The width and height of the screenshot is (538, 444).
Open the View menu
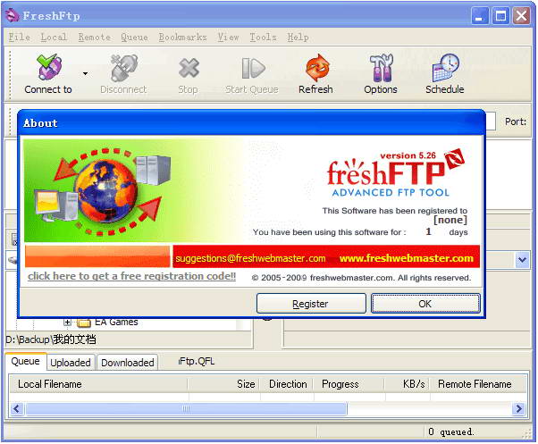228,37
